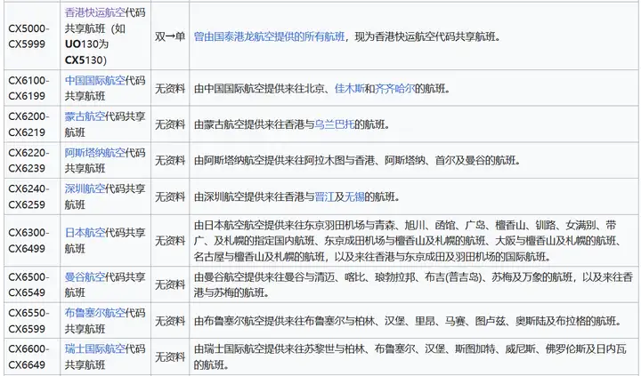
Task: Open the 中国国际航空 link
Action: pos(95,80)
